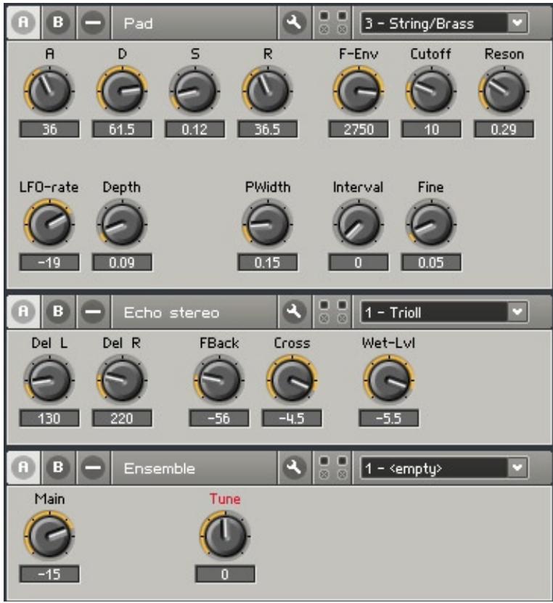Select Reson value field showing 0.29
This screenshot has height=603, width=553.
pyautogui.click(x=504, y=129)
